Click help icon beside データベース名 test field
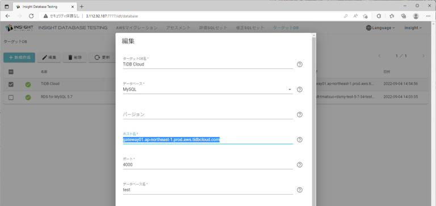436x206 pixels. click(300, 190)
